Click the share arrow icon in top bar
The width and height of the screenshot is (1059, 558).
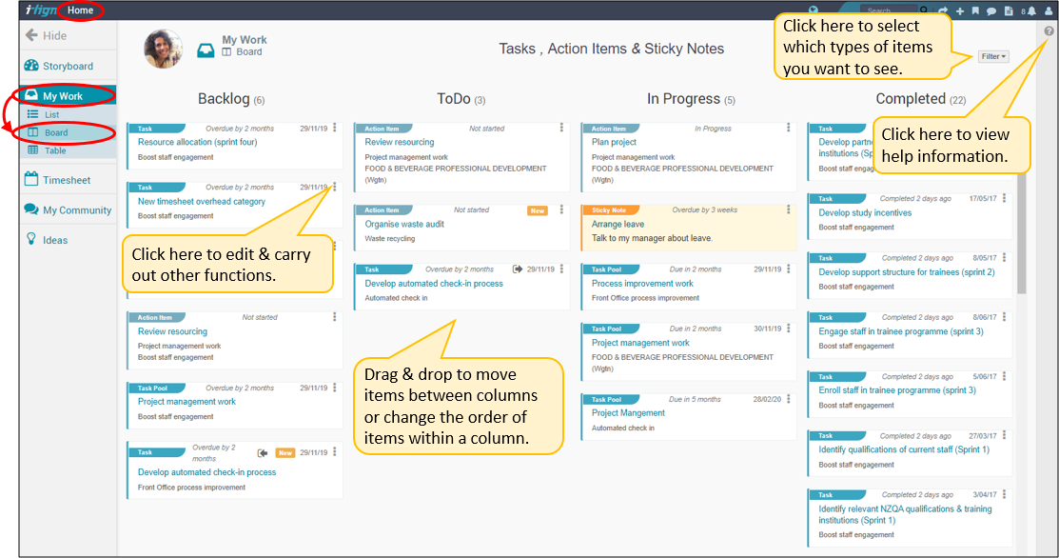[x=944, y=11]
